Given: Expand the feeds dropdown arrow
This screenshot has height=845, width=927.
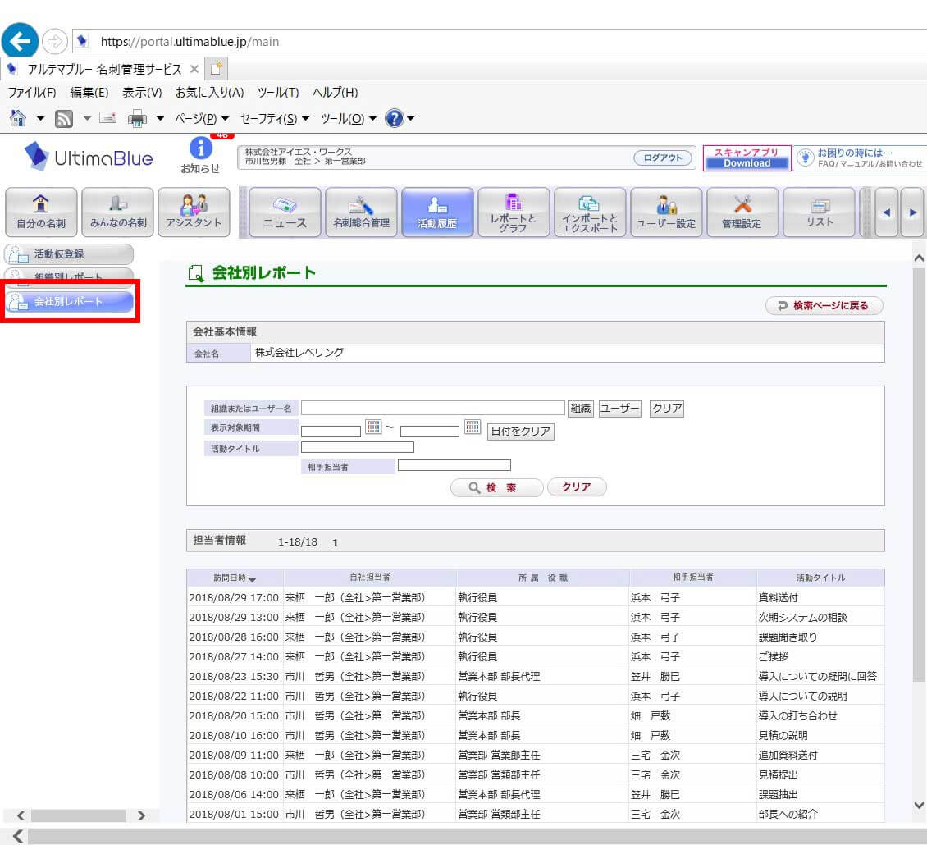Looking at the screenshot, I should [87, 119].
